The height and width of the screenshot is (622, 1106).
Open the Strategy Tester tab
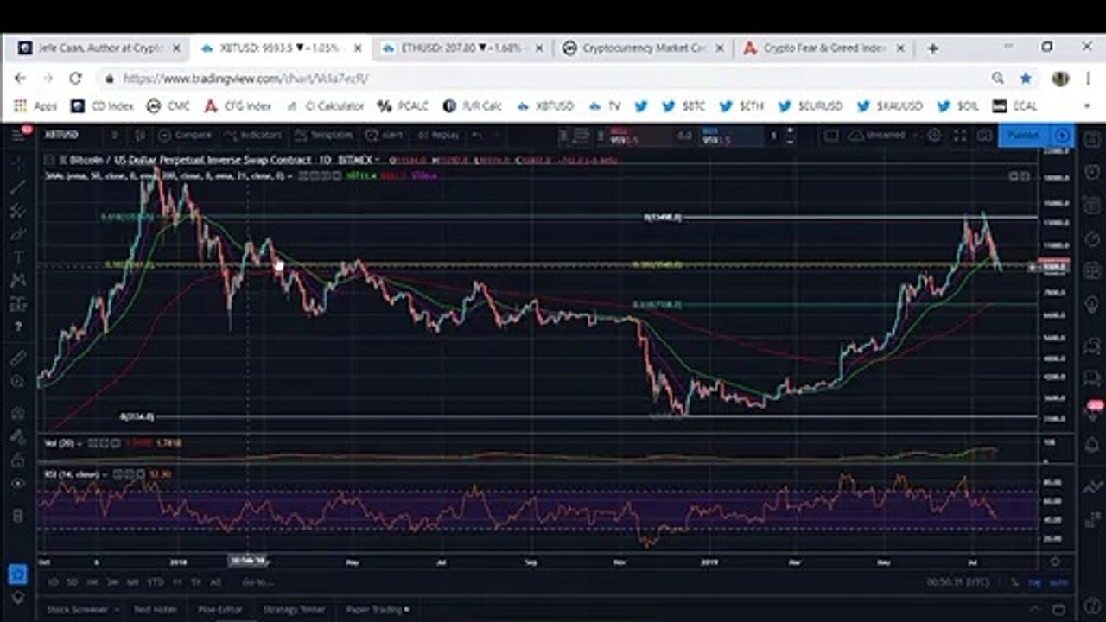pyautogui.click(x=296, y=609)
